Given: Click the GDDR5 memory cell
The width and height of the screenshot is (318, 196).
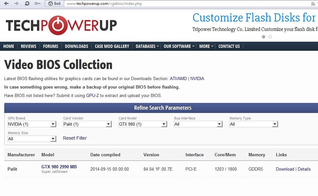Looking at the screenshot, I should [255, 169].
